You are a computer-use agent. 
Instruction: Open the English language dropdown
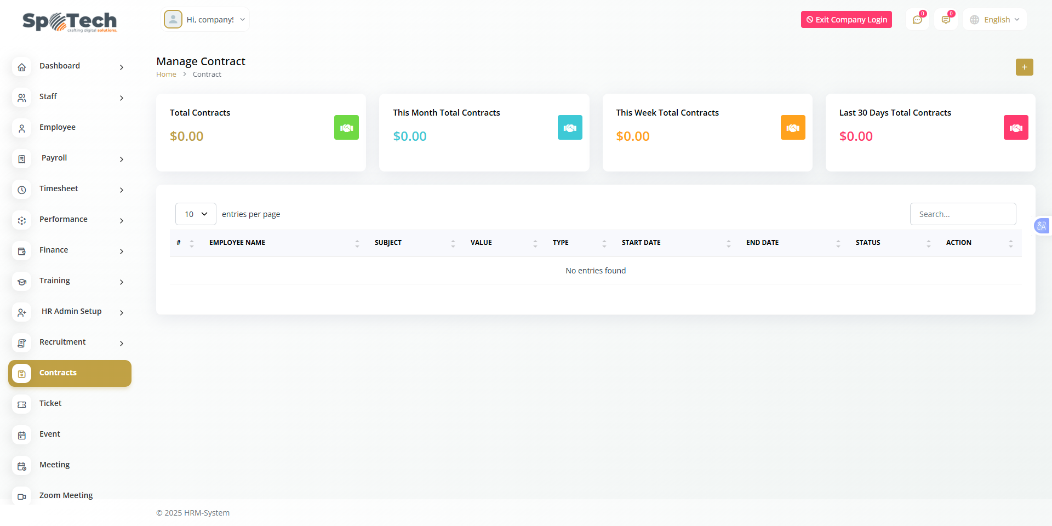pos(994,20)
